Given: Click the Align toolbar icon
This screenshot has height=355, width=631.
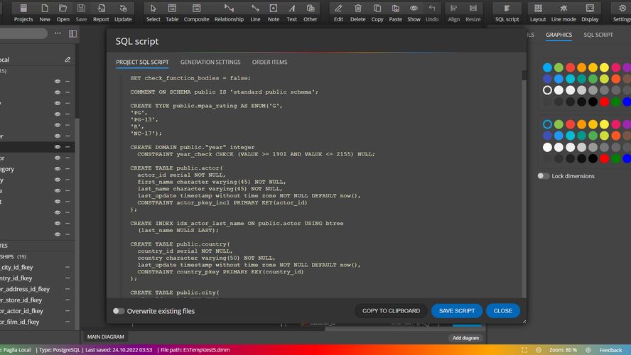Looking at the screenshot, I should click(x=453, y=13).
